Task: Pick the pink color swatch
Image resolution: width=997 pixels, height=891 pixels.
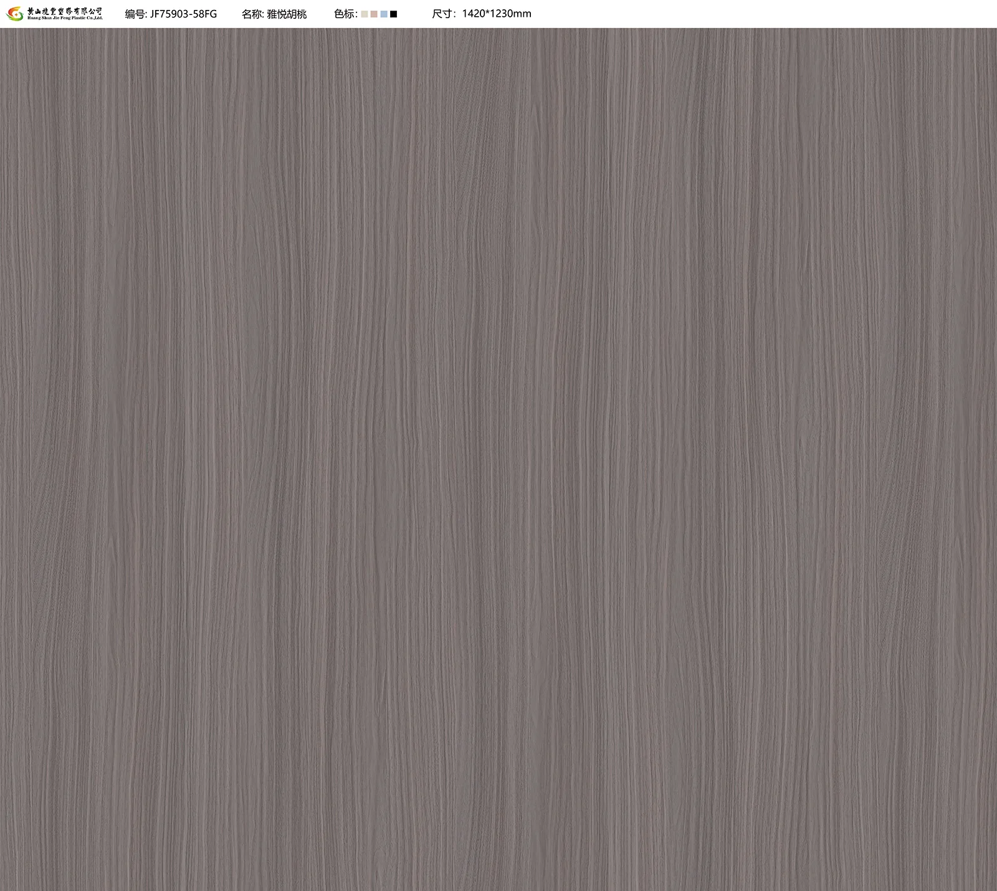Action: click(374, 14)
